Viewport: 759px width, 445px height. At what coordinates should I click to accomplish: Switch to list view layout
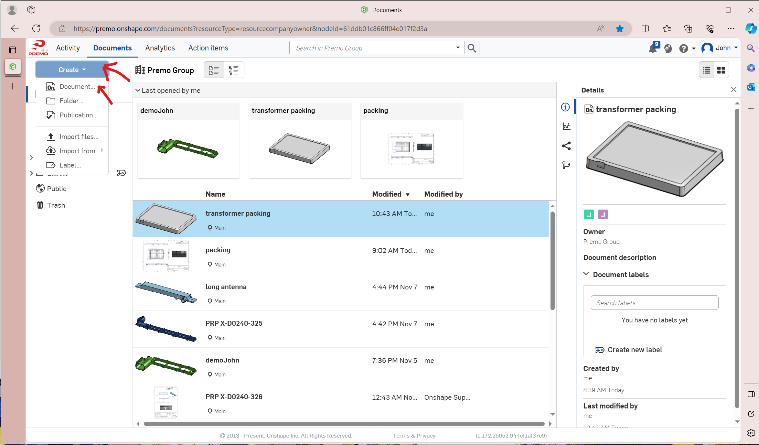(x=707, y=70)
